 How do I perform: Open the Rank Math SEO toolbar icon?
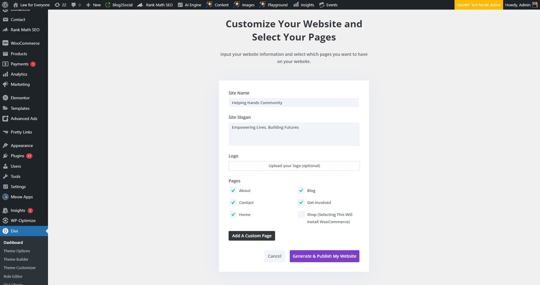tap(155, 5)
